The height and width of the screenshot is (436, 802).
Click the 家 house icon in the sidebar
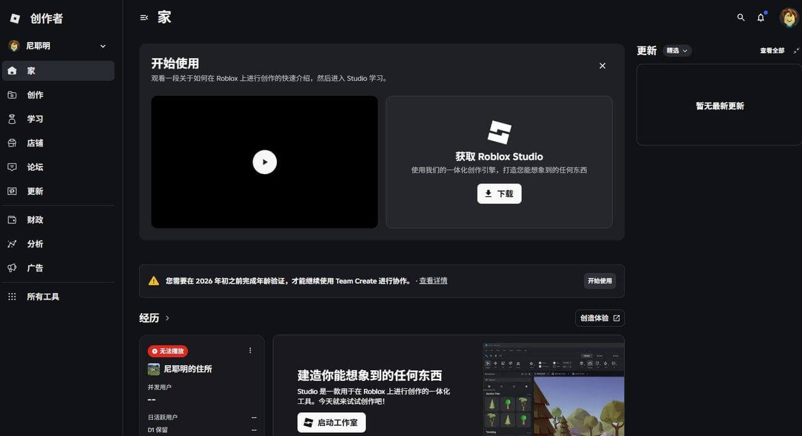12,71
